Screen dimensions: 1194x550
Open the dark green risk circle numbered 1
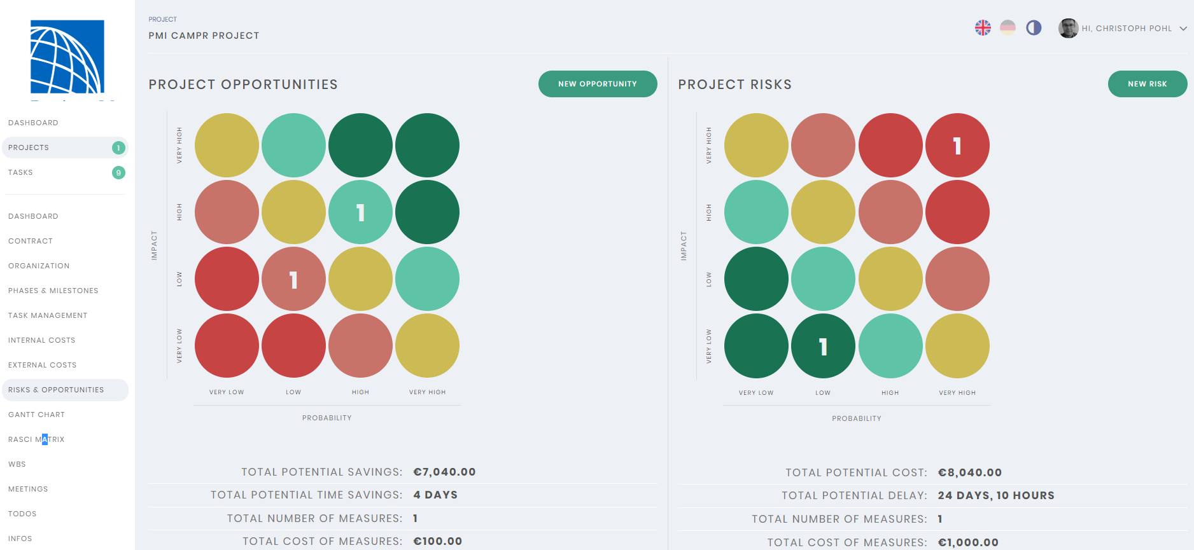point(823,346)
